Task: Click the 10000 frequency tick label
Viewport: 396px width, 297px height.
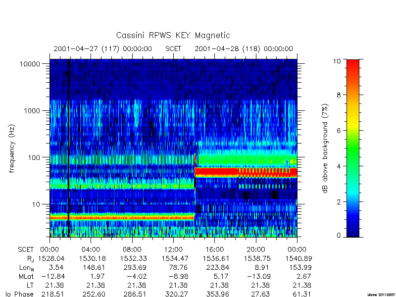Action: pyautogui.click(x=30, y=64)
